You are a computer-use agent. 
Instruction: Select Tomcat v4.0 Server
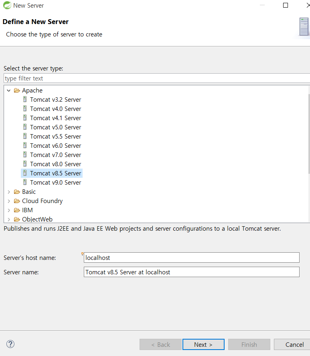55,109
